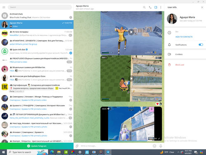Viewport: 206px width, 155px height.
Task: Play the second video with green checkered floor
Action: (131, 79)
